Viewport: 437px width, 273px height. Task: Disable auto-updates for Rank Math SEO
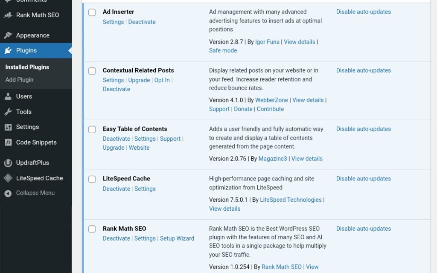(x=363, y=229)
